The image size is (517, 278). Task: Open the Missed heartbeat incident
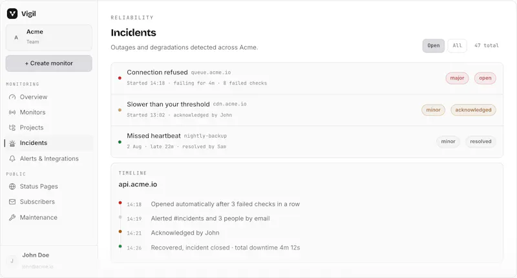coord(307,142)
